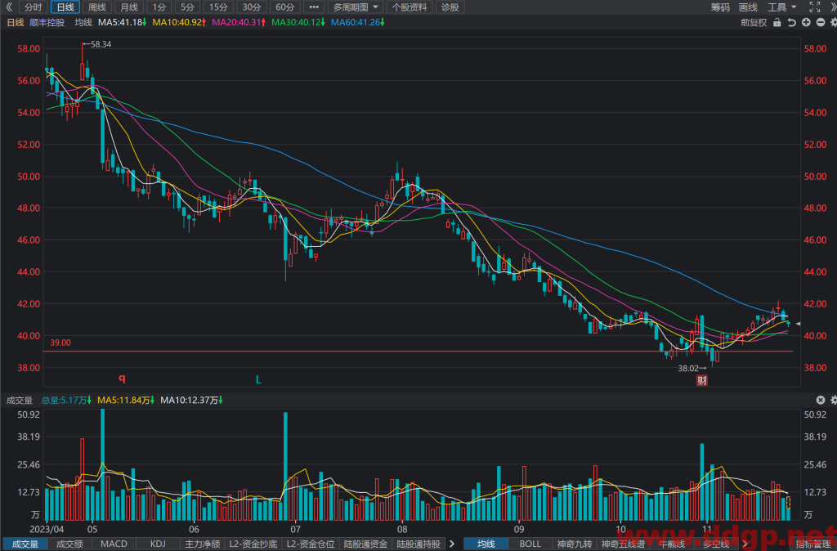Image resolution: width=837 pixels, height=551 pixels.
Task: Open the three-dots more periods menu
Action: coord(314,7)
